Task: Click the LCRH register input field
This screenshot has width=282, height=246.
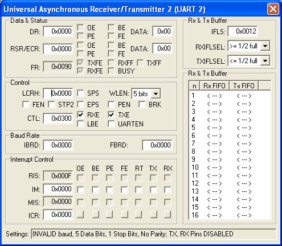Action: 58,93
